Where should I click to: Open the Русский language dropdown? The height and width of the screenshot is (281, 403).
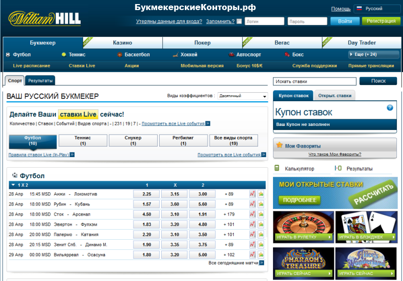[x=377, y=9]
